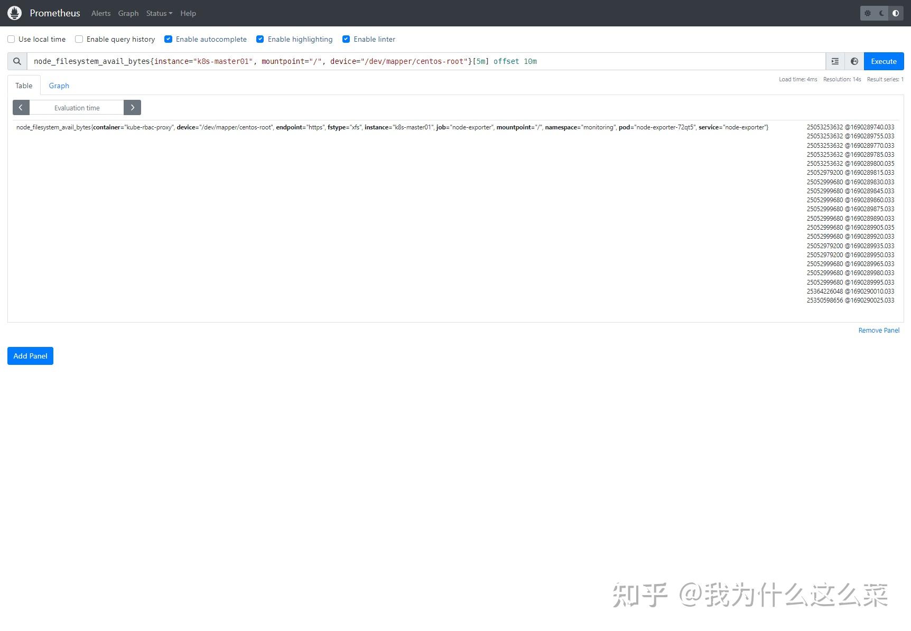The image size is (911, 631).
Task: Click the value at timestamp 1690289740.033
Action: [x=850, y=127]
